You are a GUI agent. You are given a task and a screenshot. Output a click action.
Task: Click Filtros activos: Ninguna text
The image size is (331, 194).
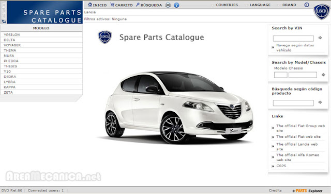pos(106,19)
